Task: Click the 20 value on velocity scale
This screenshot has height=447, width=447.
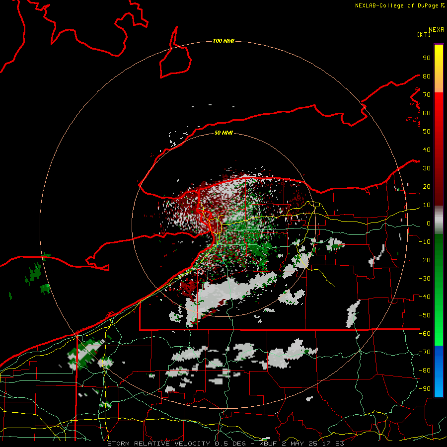Action: click(427, 187)
